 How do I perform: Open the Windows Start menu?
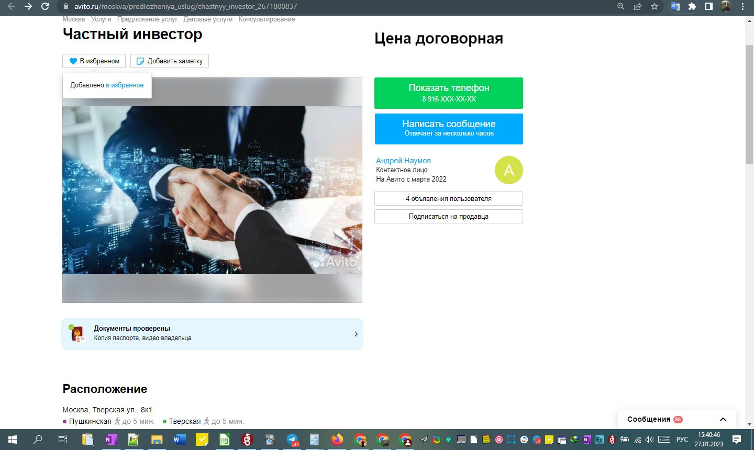point(13,440)
